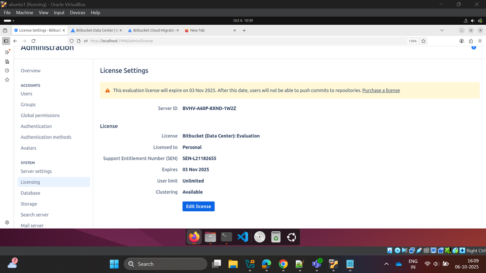
Task: Open Firefox account icon in toolbar
Action: pos(462,41)
